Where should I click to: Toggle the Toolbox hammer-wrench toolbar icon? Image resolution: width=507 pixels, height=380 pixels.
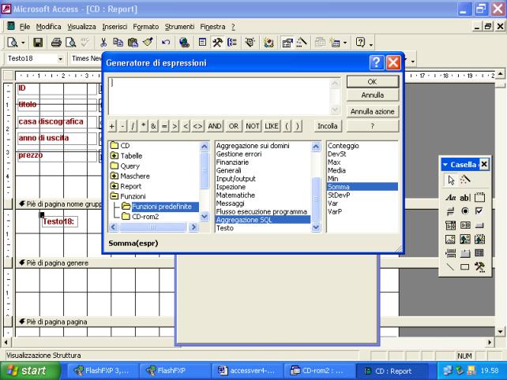tap(217, 43)
